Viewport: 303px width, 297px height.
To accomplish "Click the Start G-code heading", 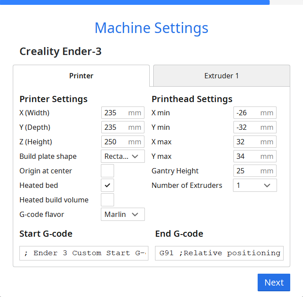I will 46,234.
